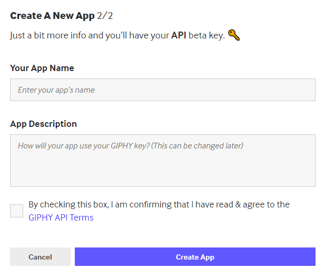Viewport: 325px width, 278px height.
Task: Click the 'App Description' label
Action: pos(43,124)
